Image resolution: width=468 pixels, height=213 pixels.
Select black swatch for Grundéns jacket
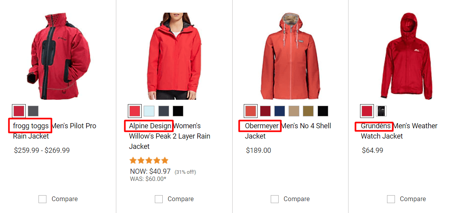tap(381, 111)
